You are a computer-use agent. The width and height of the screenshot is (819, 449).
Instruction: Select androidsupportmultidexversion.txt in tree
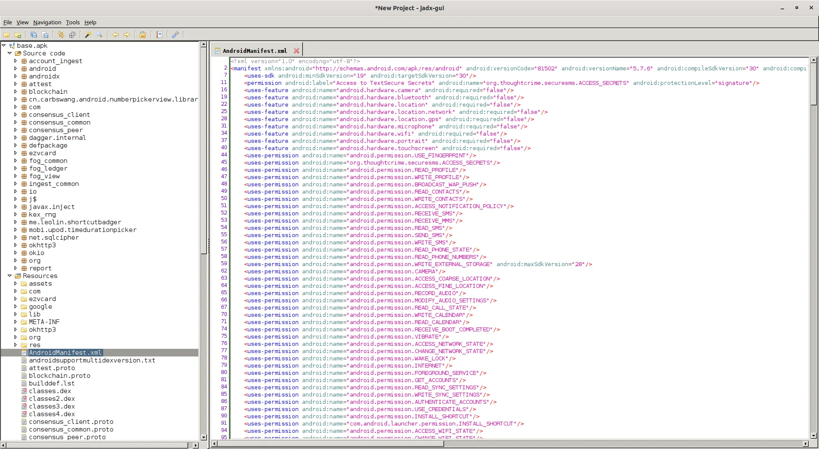tap(92, 360)
